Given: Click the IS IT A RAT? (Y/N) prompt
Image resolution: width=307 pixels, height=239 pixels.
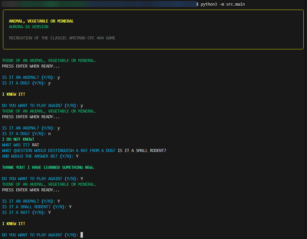Looking at the screenshot, I should (24, 213).
